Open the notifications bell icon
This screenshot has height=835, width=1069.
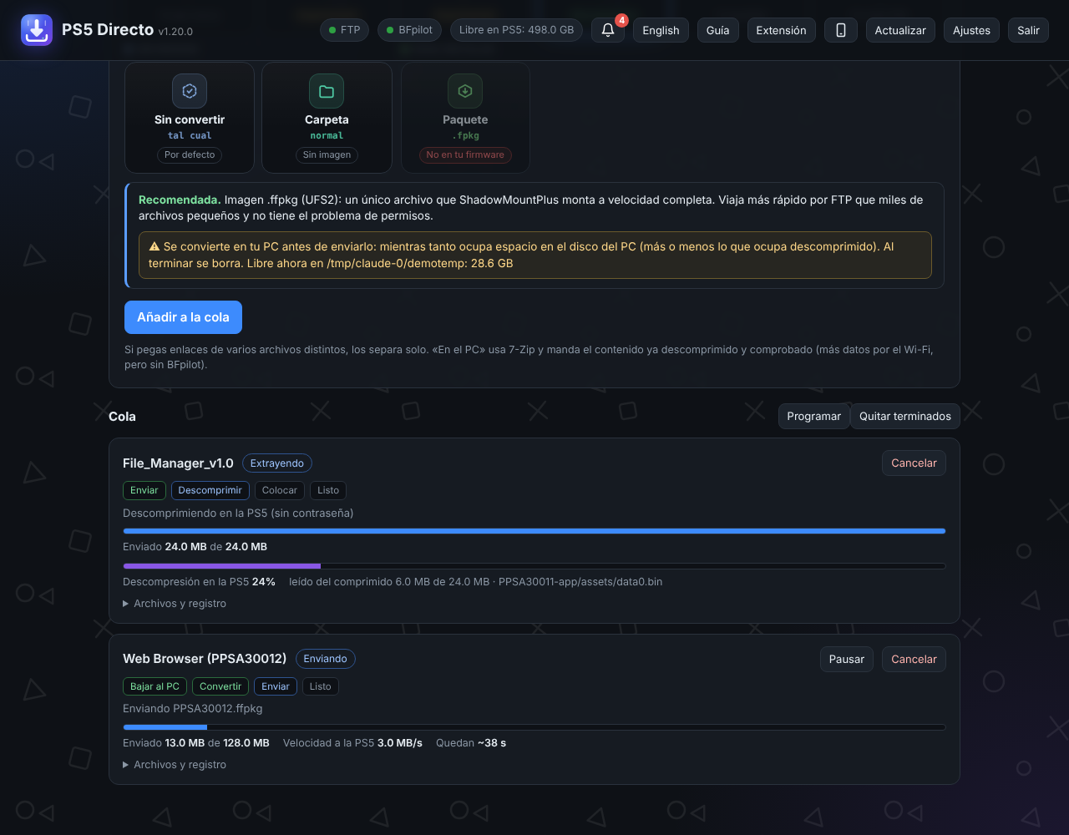pos(608,30)
